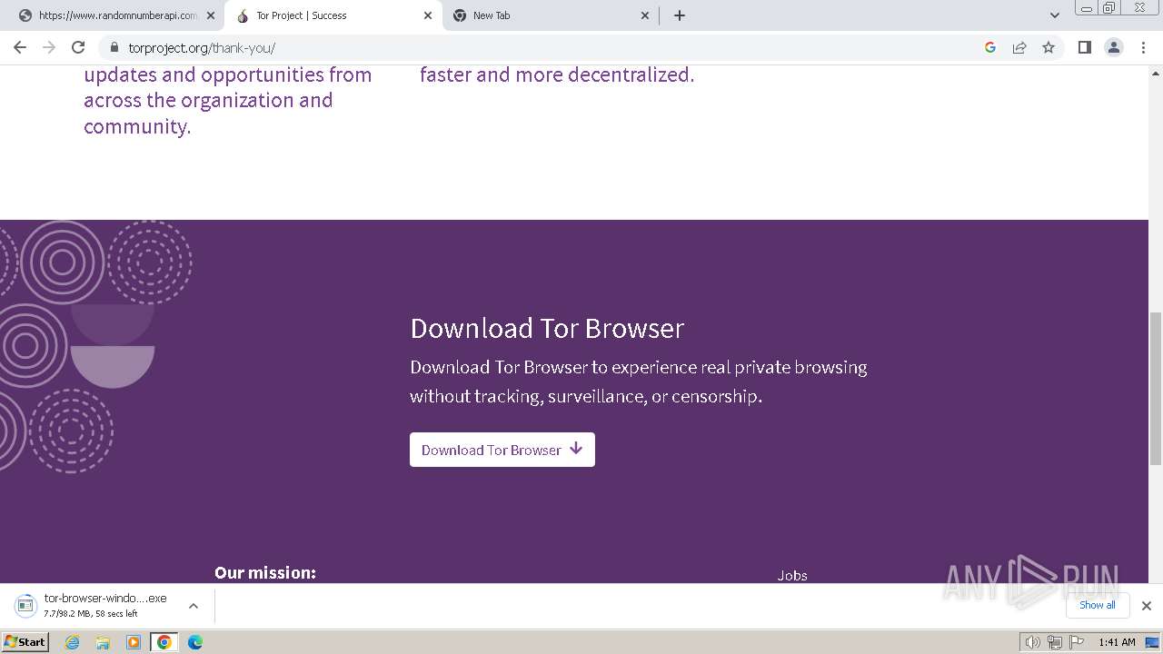Close the downloads bar
This screenshot has height=654, width=1163.
point(1147,606)
